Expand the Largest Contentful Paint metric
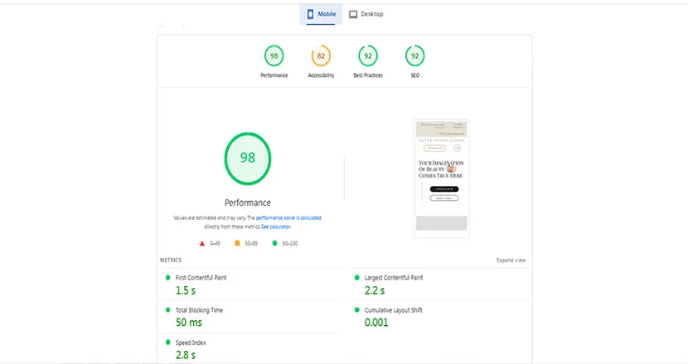Screen dimensions: 688x364 [394, 278]
